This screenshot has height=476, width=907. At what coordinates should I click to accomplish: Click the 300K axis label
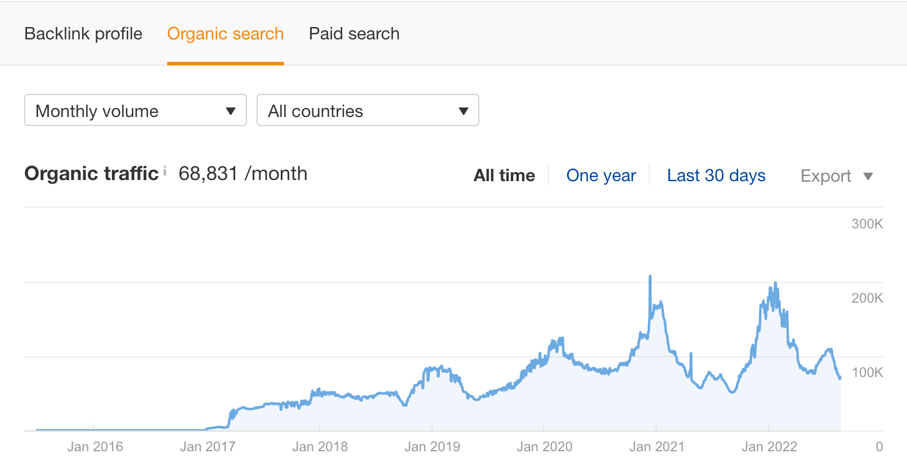pyautogui.click(x=867, y=224)
